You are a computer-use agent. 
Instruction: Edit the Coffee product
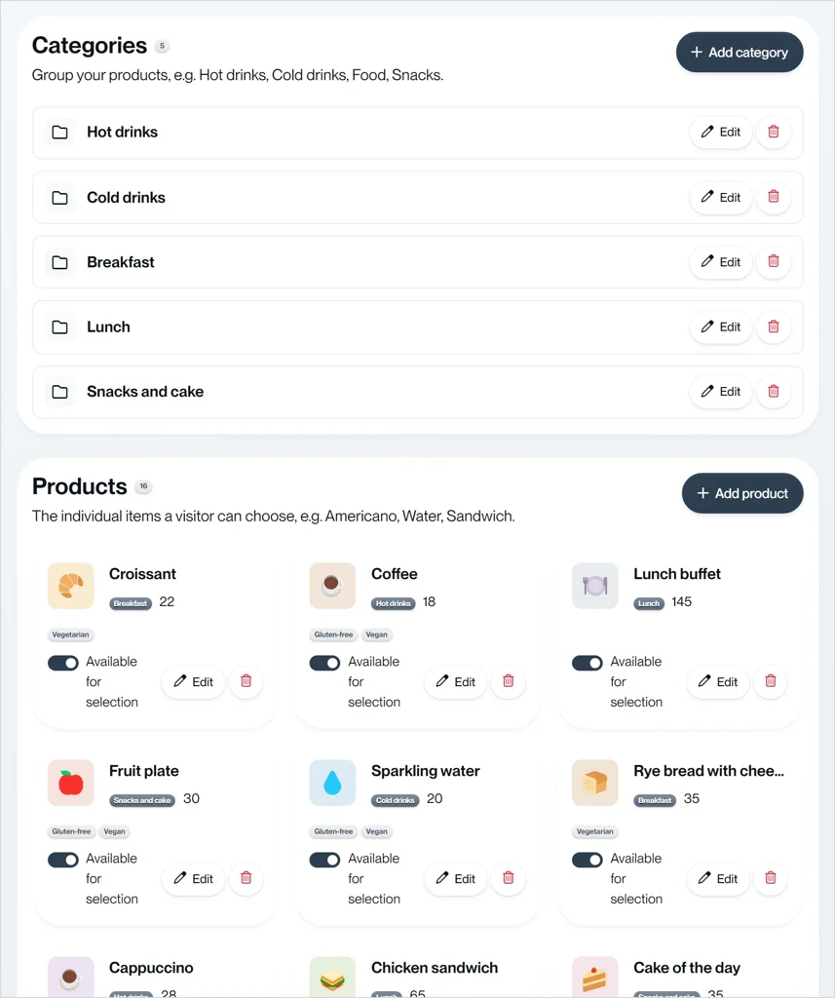[x=456, y=681]
